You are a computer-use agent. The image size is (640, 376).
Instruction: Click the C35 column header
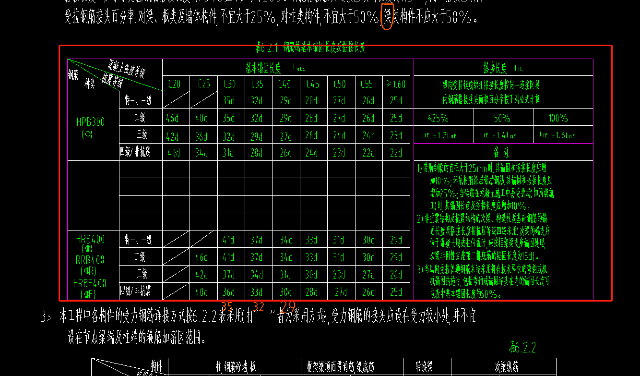tap(257, 84)
